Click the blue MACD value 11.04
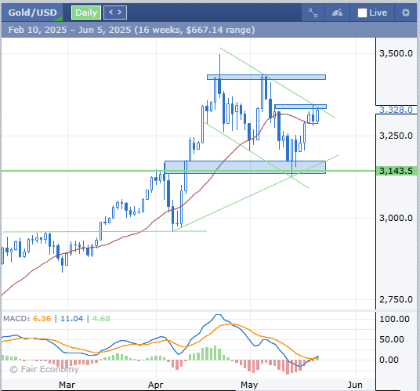420x391 pixels. (72, 318)
